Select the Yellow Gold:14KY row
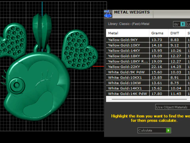 click(148, 50)
